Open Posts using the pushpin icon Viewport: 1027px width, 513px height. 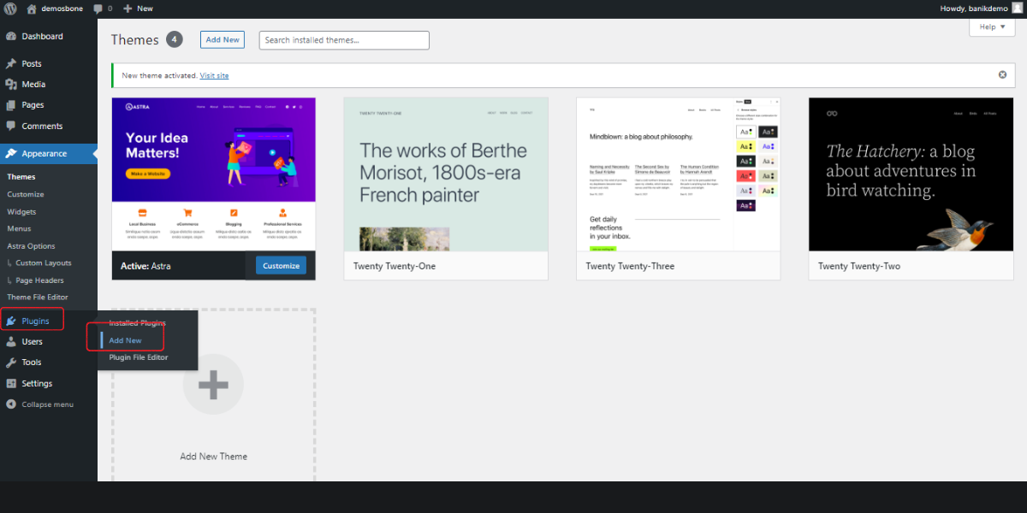tap(11, 64)
